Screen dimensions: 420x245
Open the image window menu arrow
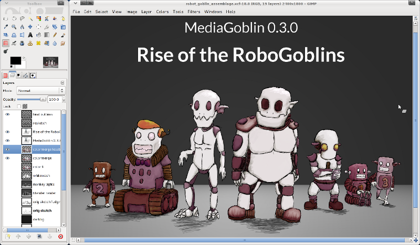pyautogui.click(x=76, y=3)
